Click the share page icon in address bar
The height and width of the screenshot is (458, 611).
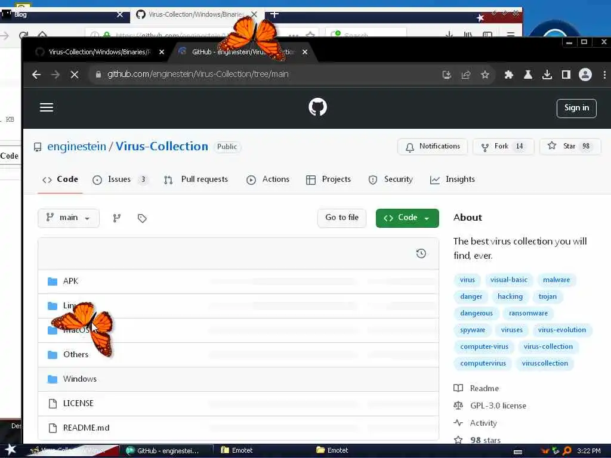(465, 75)
